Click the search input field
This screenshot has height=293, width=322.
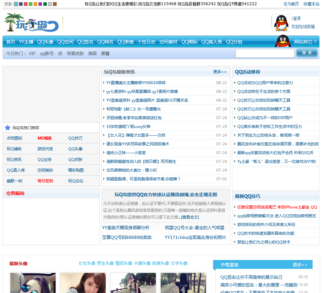[x=265, y=53]
